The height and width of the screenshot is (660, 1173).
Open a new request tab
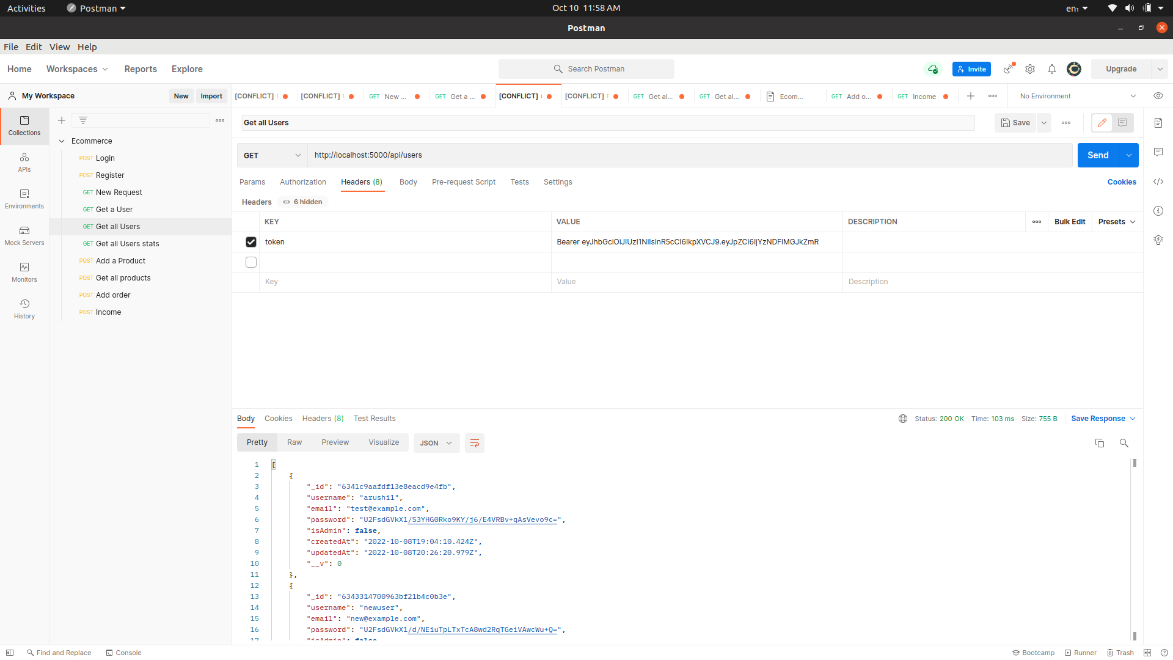[971, 96]
